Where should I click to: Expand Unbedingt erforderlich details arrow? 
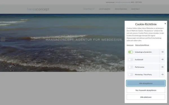point(162,52)
